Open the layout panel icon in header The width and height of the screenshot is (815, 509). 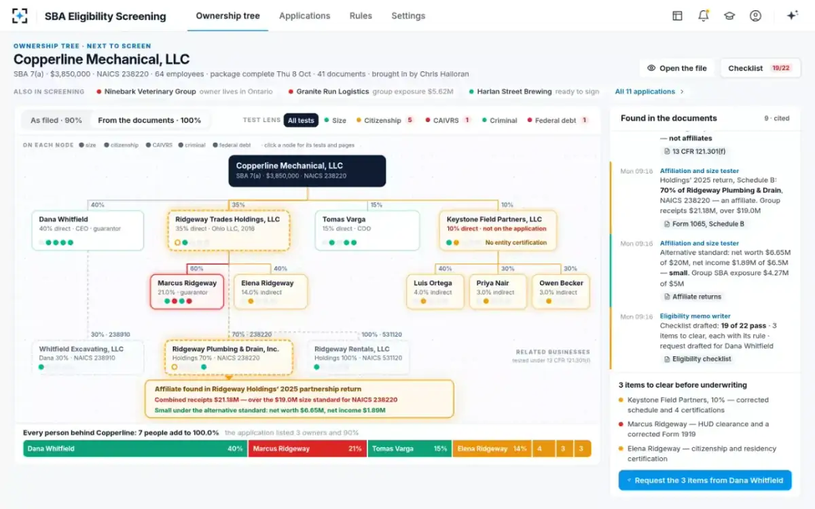click(x=677, y=16)
